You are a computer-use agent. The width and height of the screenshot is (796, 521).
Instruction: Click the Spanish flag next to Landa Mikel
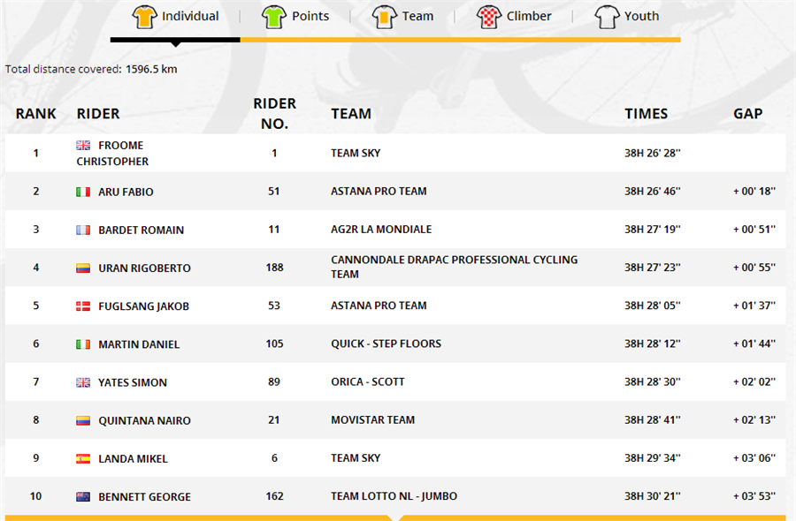click(83, 458)
